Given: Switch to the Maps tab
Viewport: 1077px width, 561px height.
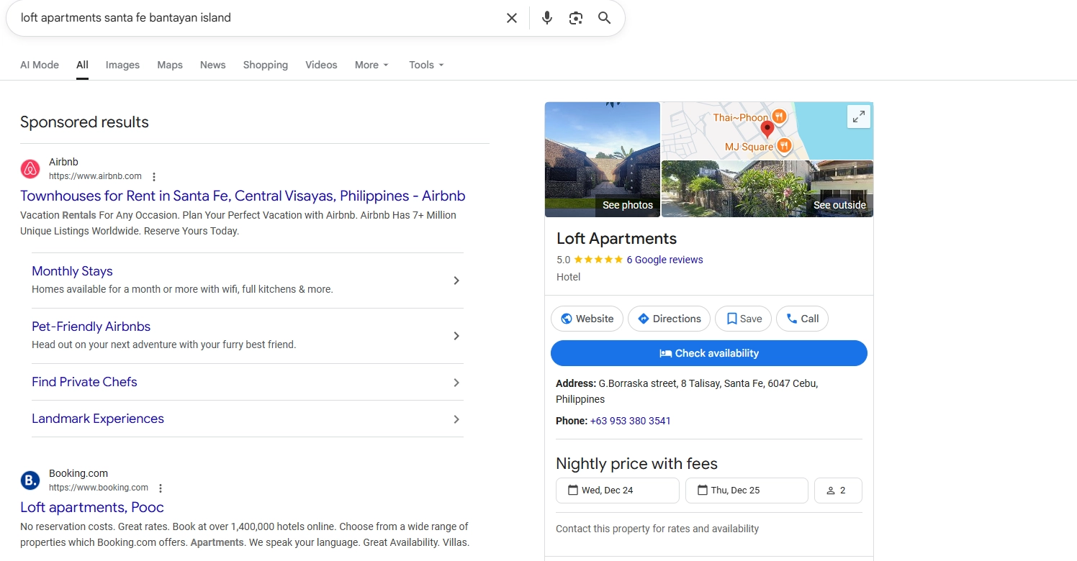Looking at the screenshot, I should (x=170, y=65).
